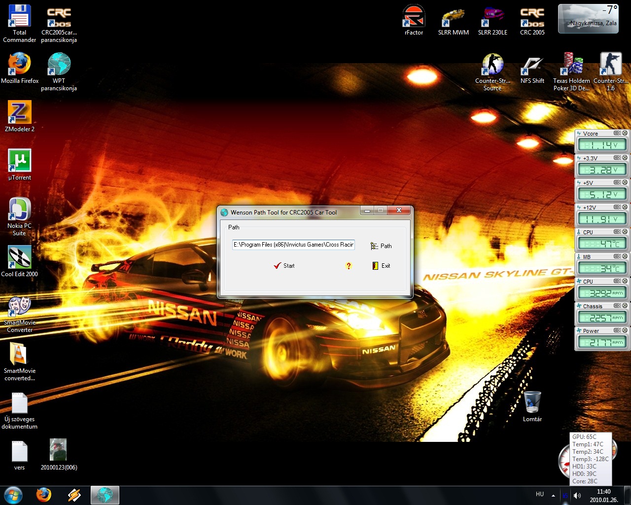Close the Chassis fan gadget
Viewport: 631px width, 505px height.
coord(625,306)
